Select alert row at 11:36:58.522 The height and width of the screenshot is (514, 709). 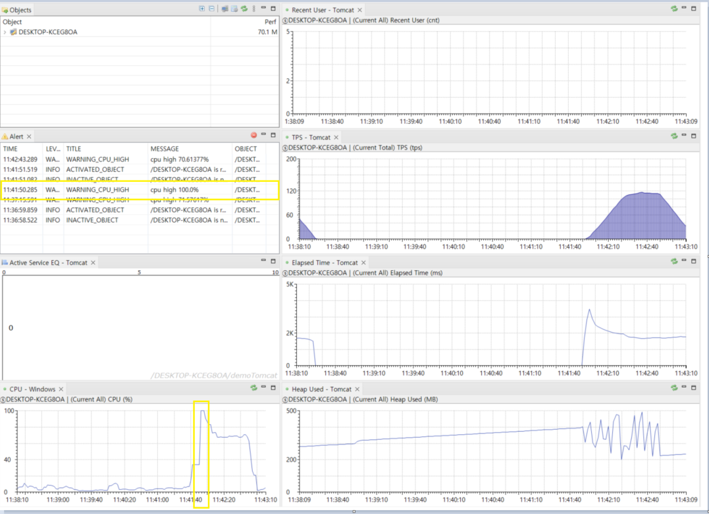pos(140,220)
